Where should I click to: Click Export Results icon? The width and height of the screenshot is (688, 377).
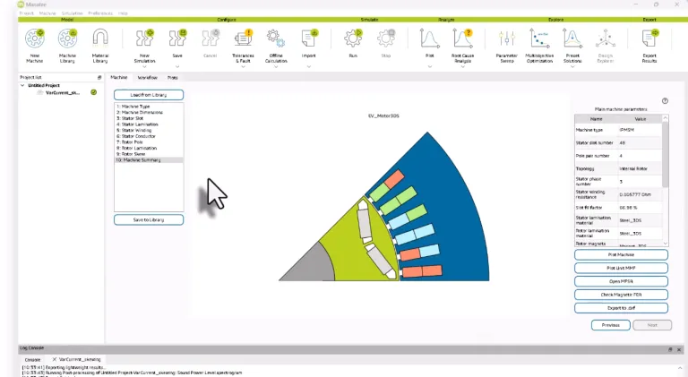(649, 39)
